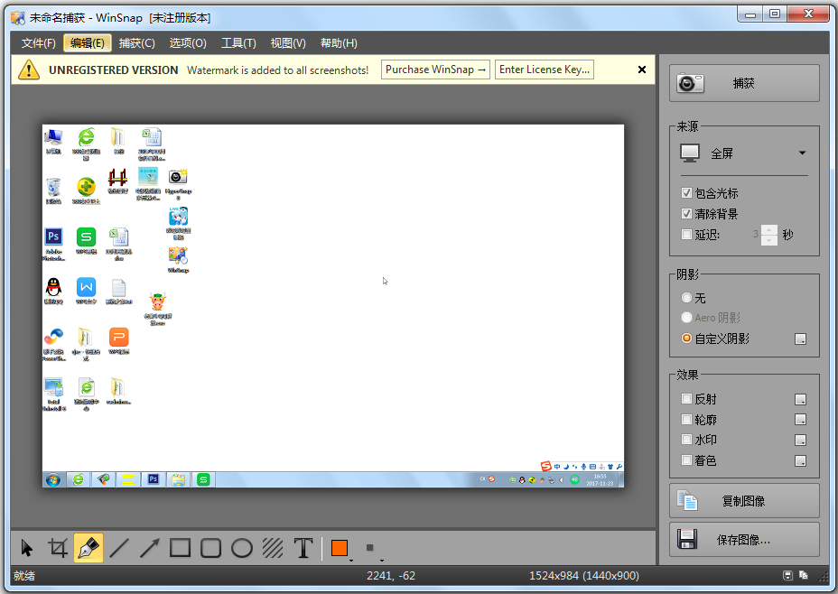Open the 编辑(E) menu

tap(87, 43)
